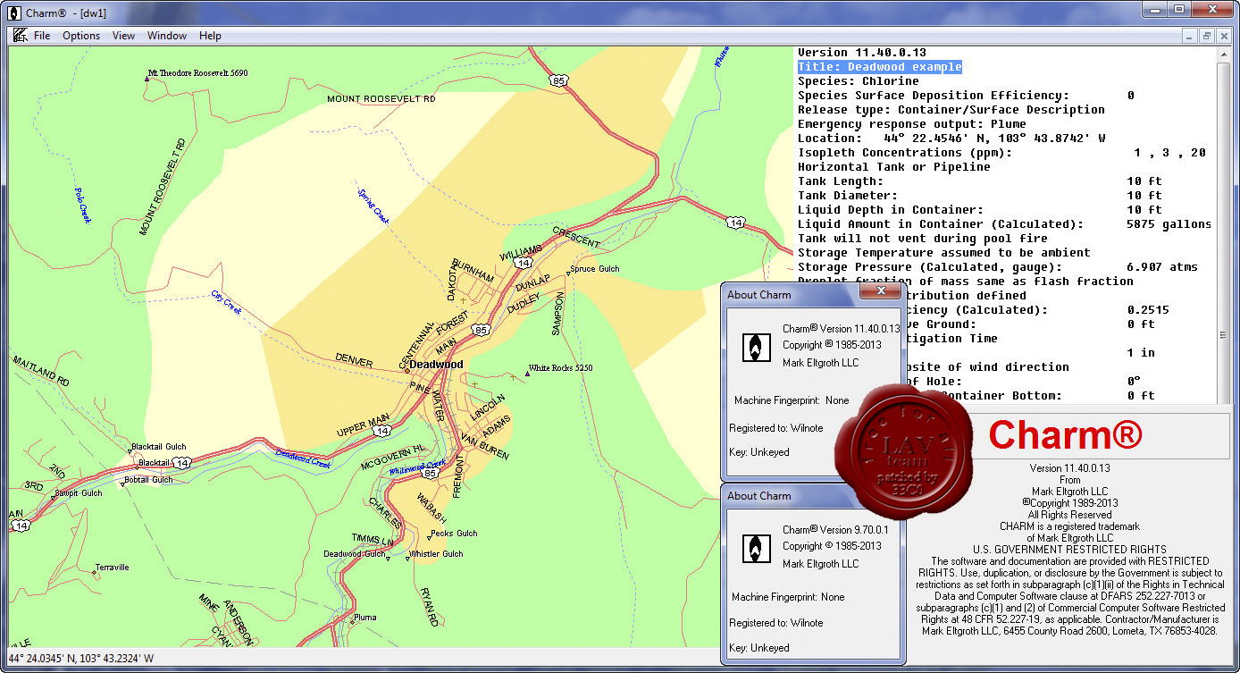Viewport: 1240px width, 673px height.
Task: Click the Location coordinates line
Action: point(951,139)
